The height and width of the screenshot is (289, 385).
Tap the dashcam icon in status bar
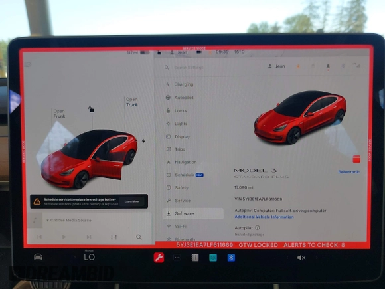point(199,52)
